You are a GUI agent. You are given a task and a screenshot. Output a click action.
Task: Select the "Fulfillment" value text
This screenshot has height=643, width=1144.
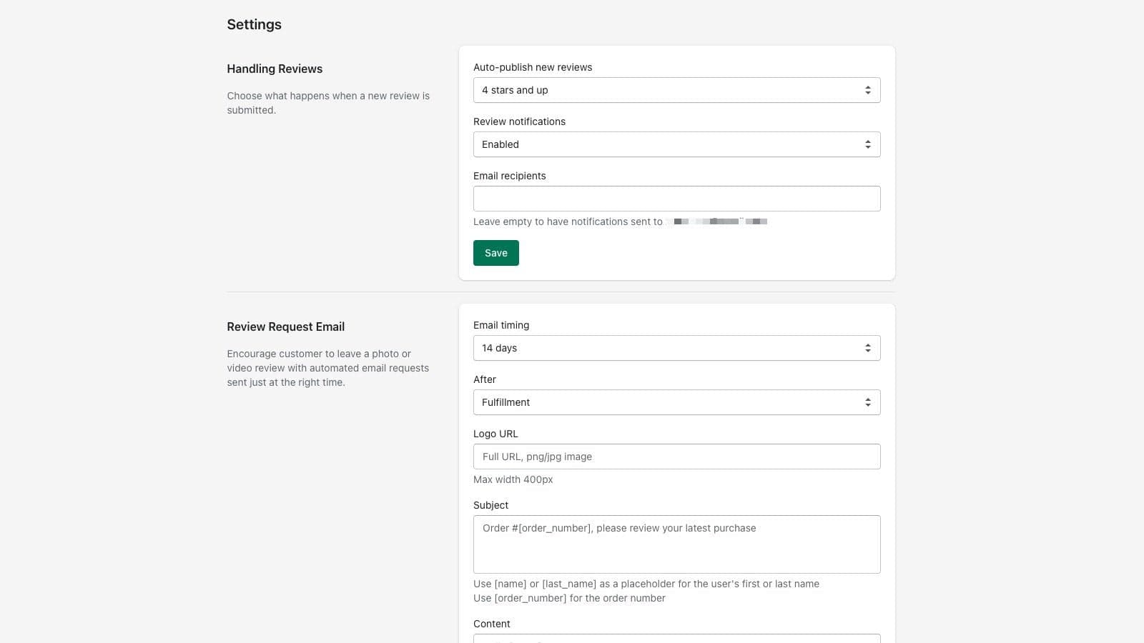point(506,402)
